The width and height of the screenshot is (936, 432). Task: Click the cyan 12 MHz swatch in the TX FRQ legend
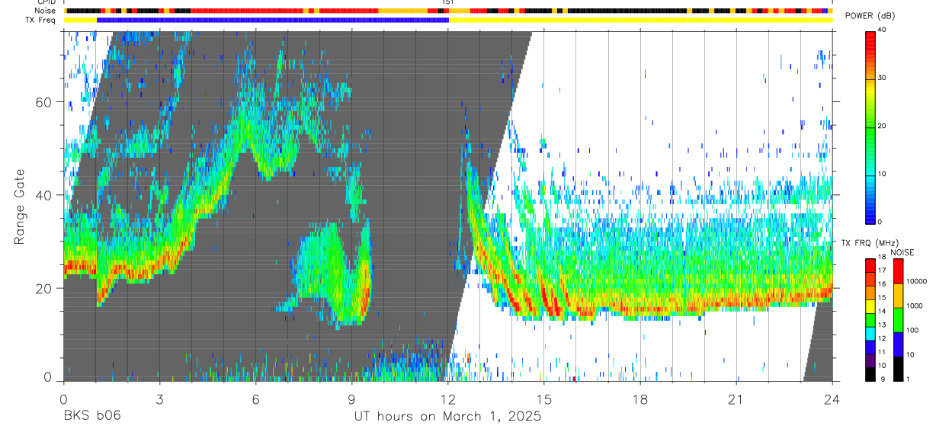[871, 333]
